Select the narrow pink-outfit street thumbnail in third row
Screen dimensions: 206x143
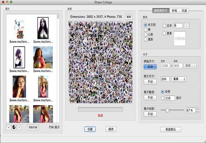tap(43, 87)
